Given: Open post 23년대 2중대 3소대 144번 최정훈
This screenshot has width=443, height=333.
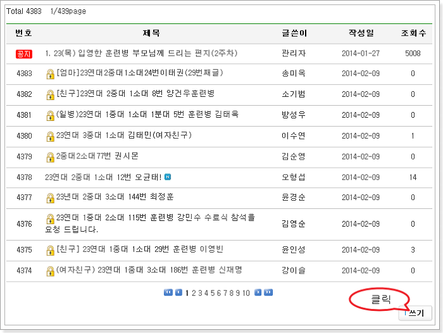Looking at the screenshot, I should coord(115,196).
